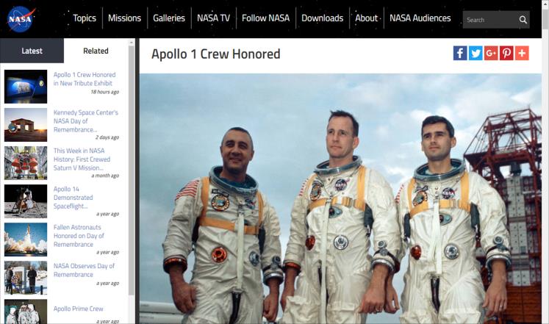Share article on Google Plus
The width and height of the screenshot is (549, 324).
pos(491,53)
